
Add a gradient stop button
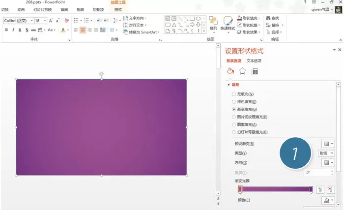(x=320, y=189)
